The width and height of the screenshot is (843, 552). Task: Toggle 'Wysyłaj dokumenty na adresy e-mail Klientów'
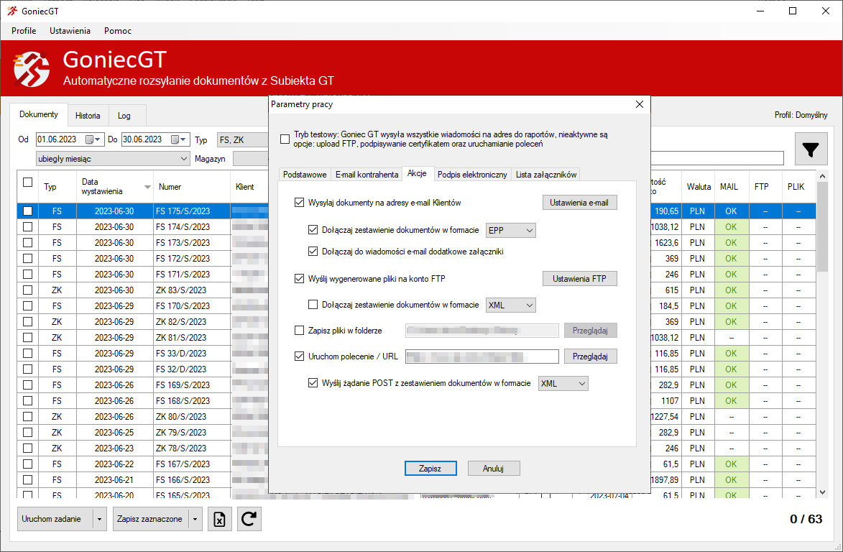coord(300,203)
